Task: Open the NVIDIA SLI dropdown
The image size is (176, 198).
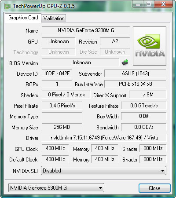Action: point(103,171)
